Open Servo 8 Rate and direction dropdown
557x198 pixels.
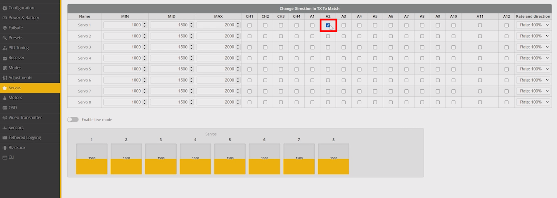pos(533,102)
